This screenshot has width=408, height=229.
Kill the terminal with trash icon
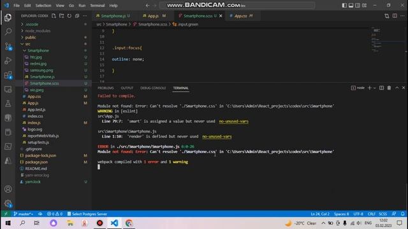[x=389, y=88]
